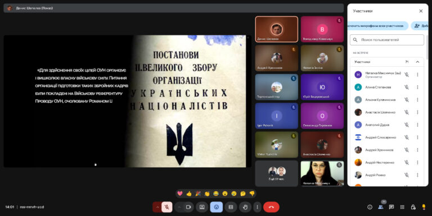432x216 pixels.
Task: Open options menu for Наталка Максимчук
Action: click(x=417, y=75)
